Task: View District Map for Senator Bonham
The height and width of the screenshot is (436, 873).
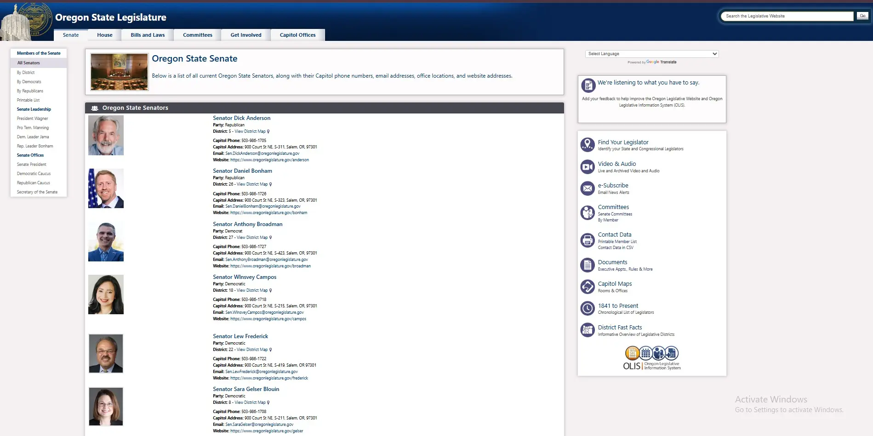Action: 252,184
